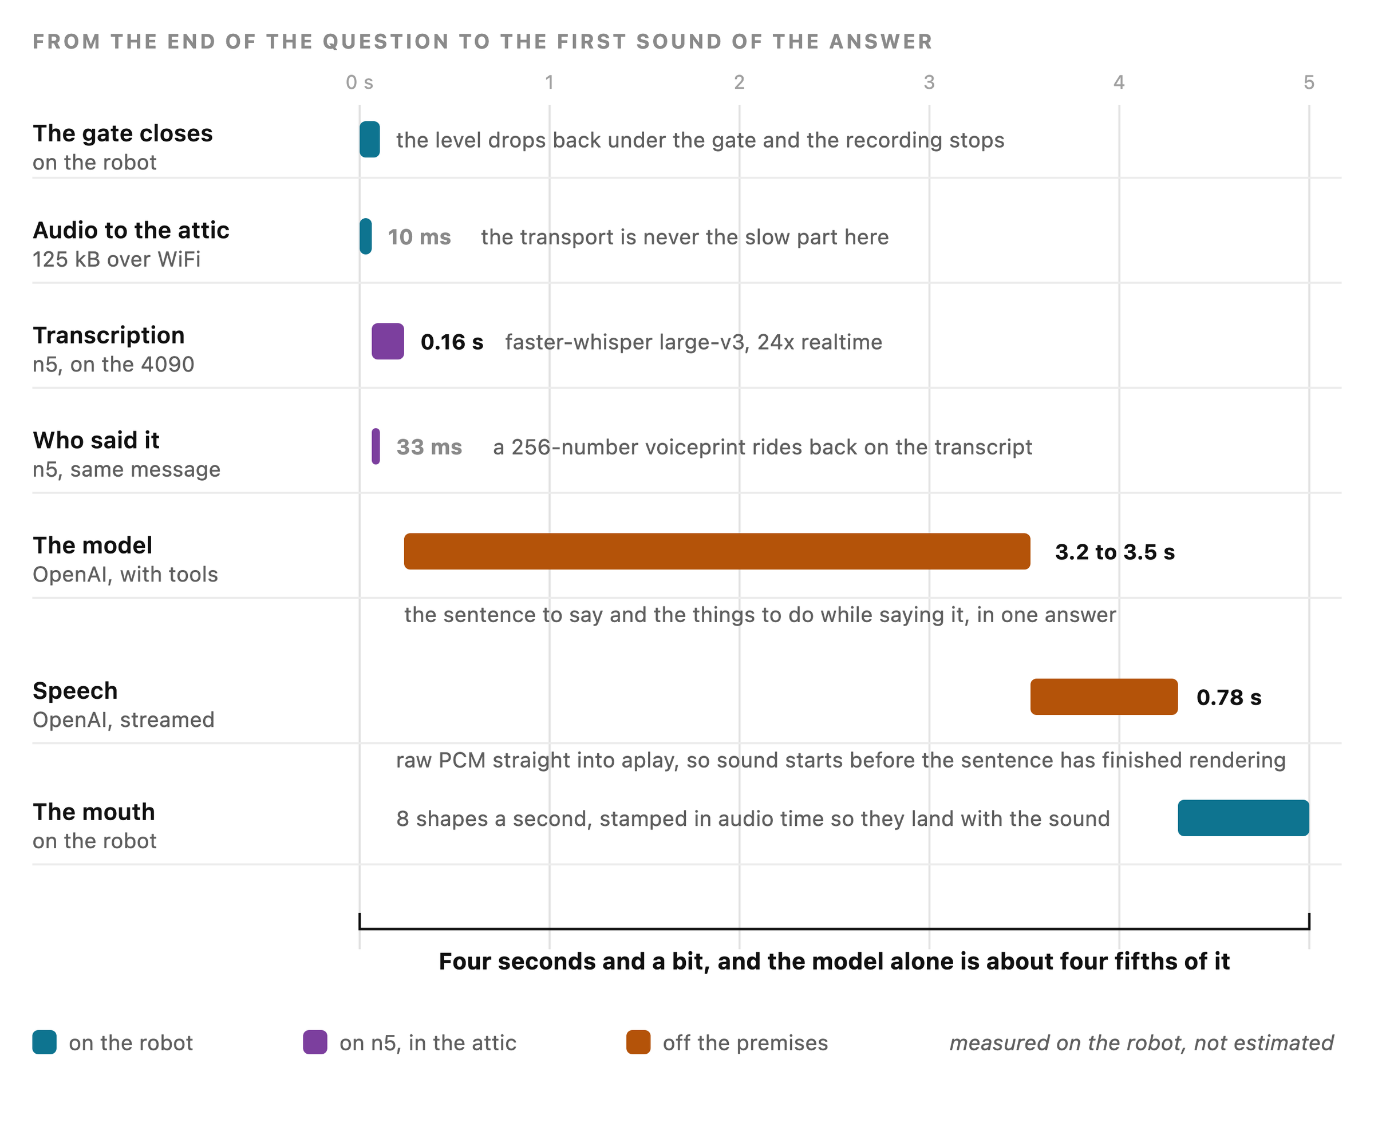Click the 'Transcription' row heading
Image resolution: width=1374 pixels, height=1131 pixels.
click(109, 335)
